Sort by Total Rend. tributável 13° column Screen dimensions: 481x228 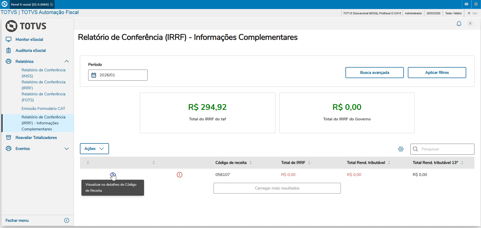pyautogui.click(x=462, y=163)
